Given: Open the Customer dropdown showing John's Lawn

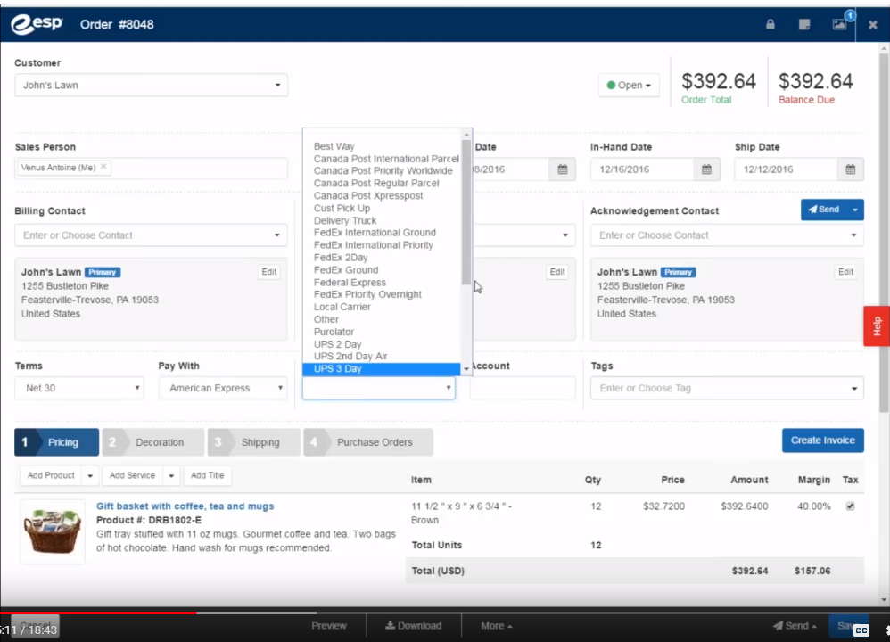Looking at the screenshot, I should [151, 85].
